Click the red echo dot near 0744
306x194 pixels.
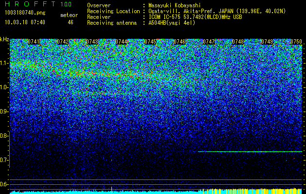(111, 160)
